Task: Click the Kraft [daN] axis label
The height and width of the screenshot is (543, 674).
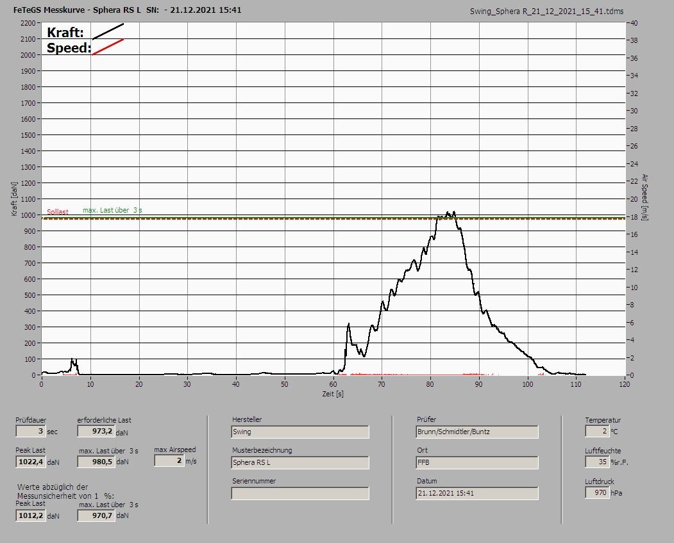Action: tap(14, 199)
